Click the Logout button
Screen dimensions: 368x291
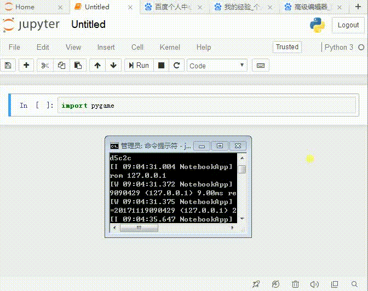348,25
